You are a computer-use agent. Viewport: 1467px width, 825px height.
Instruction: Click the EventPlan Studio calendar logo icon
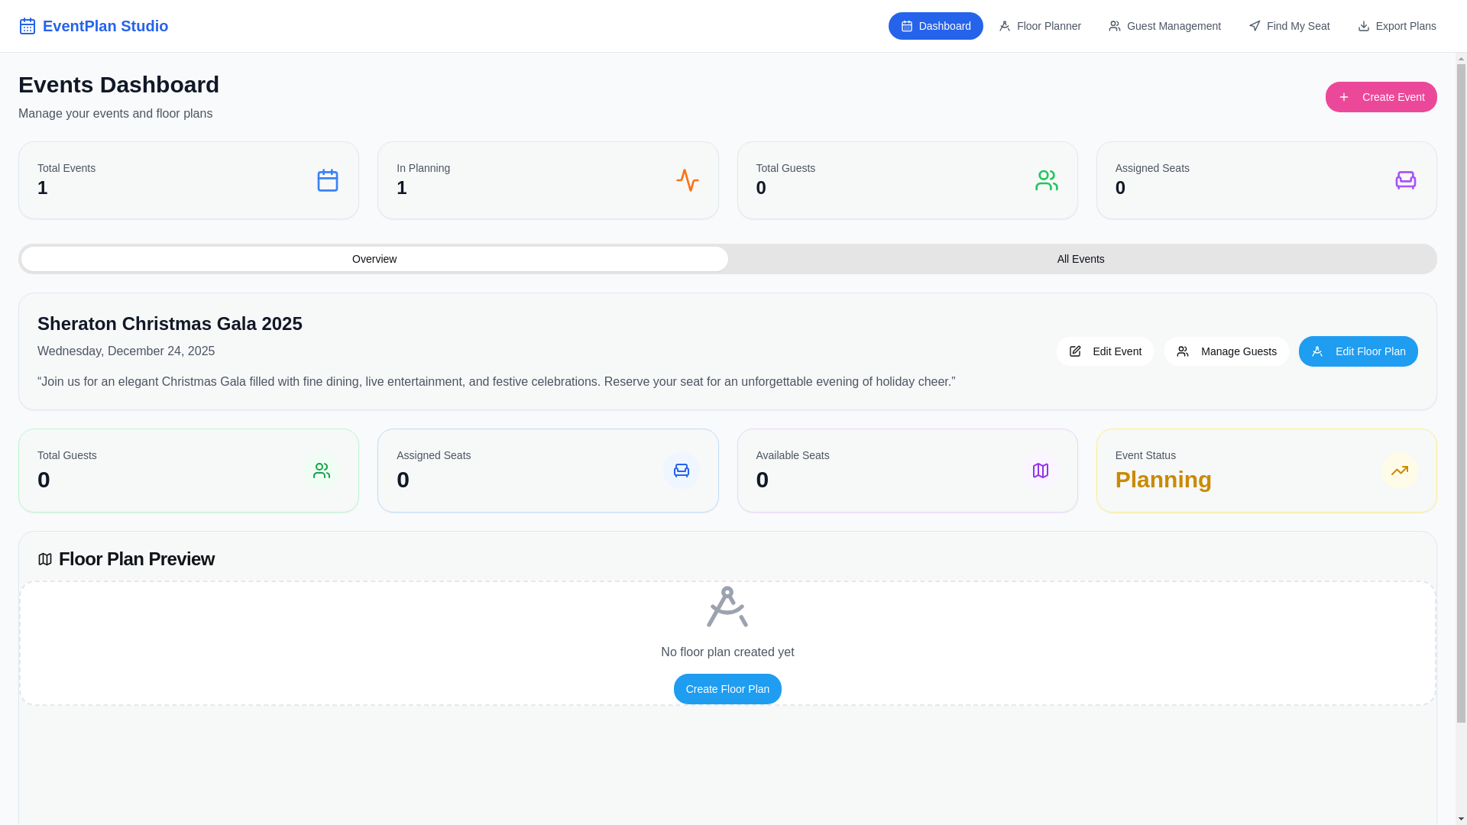click(28, 26)
